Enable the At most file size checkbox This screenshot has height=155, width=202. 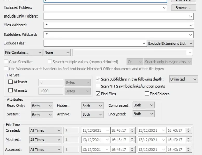tap(10, 90)
